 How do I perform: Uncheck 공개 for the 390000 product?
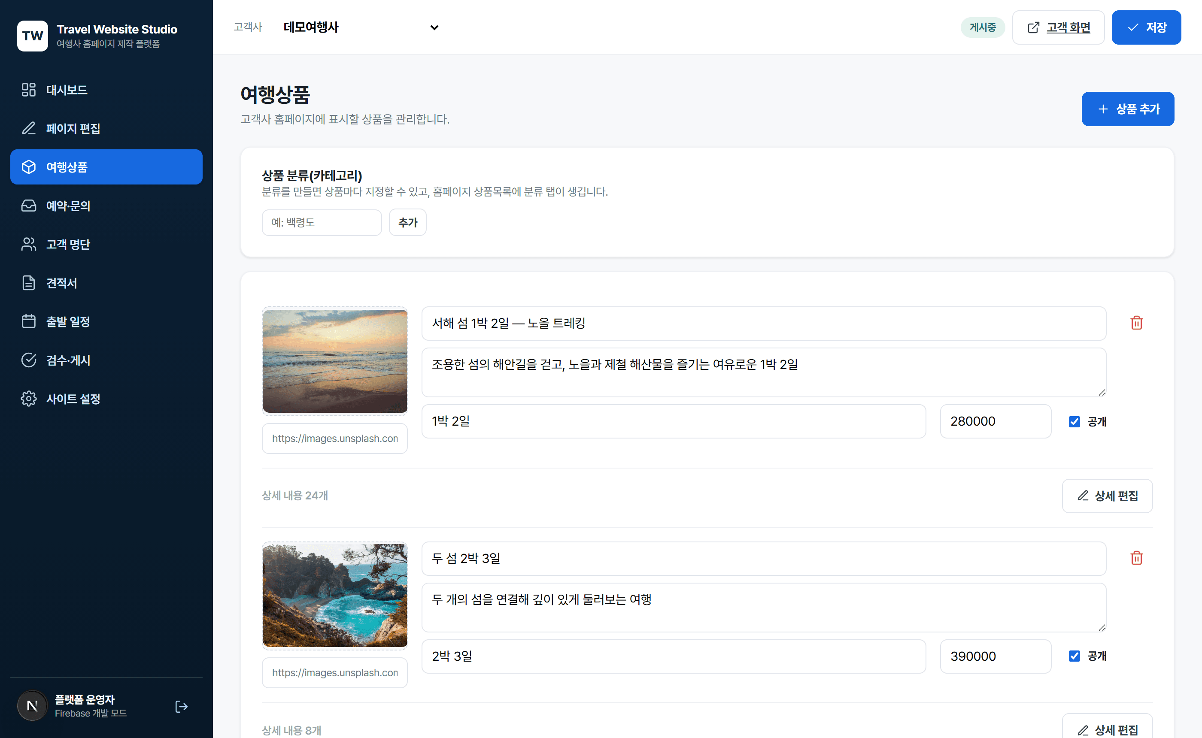[x=1074, y=656]
